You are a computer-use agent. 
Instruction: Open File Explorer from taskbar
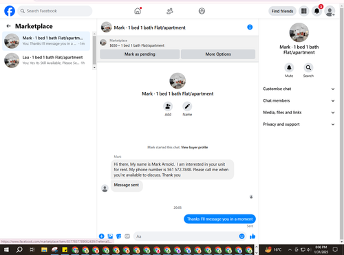[x=44, y=250]
